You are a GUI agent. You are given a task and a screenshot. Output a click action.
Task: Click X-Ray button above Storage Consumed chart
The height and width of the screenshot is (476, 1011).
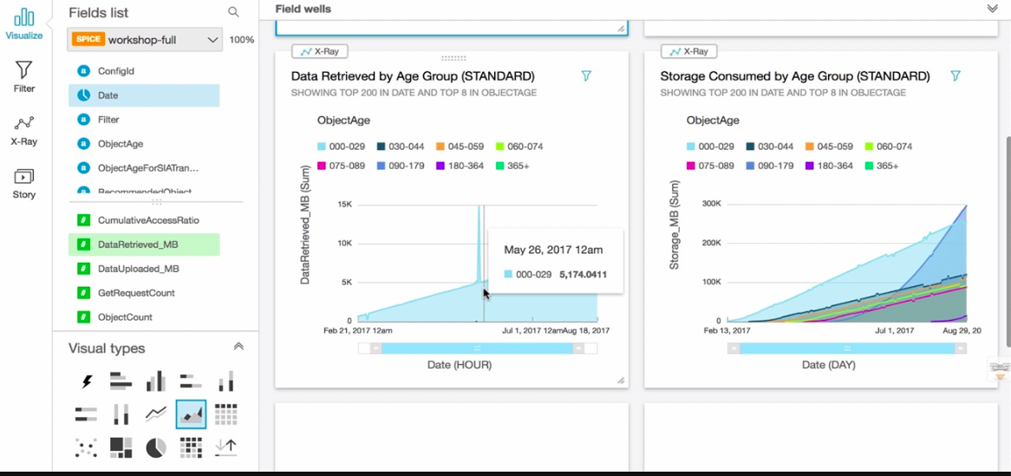pyautogui.click(x=688, y=52)
